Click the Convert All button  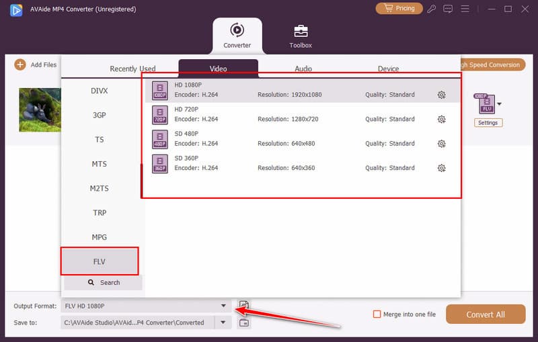click(486, 314)
